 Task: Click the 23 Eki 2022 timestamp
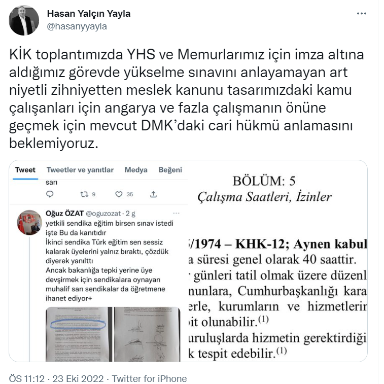78,378
